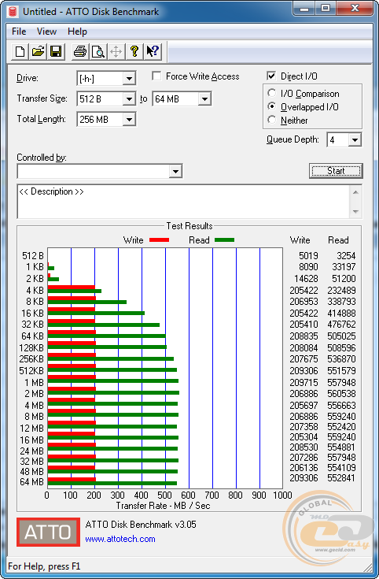Viewport: 379px width, 579px height.
Task: Print results using the printer icon
Action: (80, 51)
